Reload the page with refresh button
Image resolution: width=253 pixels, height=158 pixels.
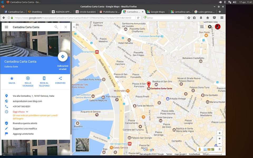coord(138,18)
